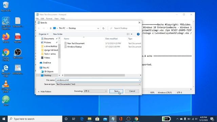Open Notepad Help menu
Viewport: 217px width, 122px height.
[62, 19]
